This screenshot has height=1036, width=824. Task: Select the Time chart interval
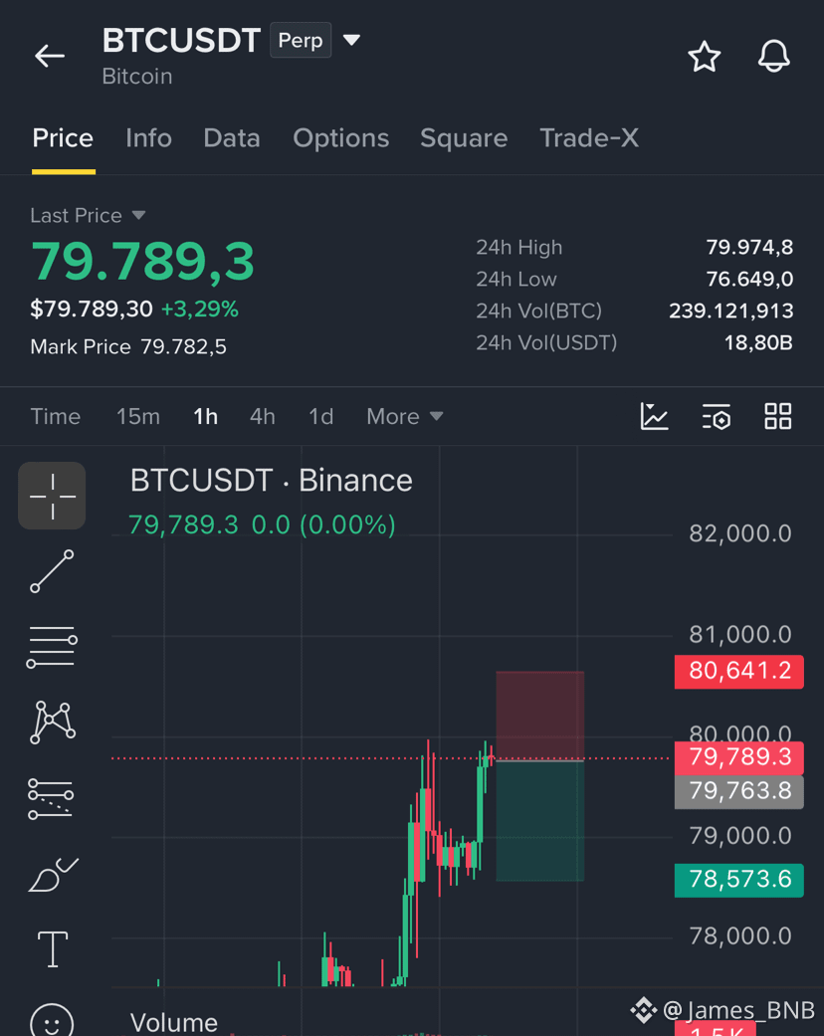point(56,417)
